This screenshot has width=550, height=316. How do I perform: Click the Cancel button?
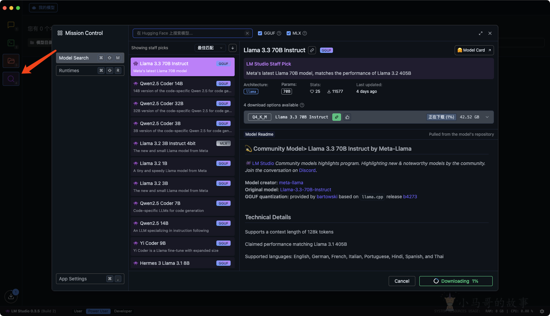point(402,281)
